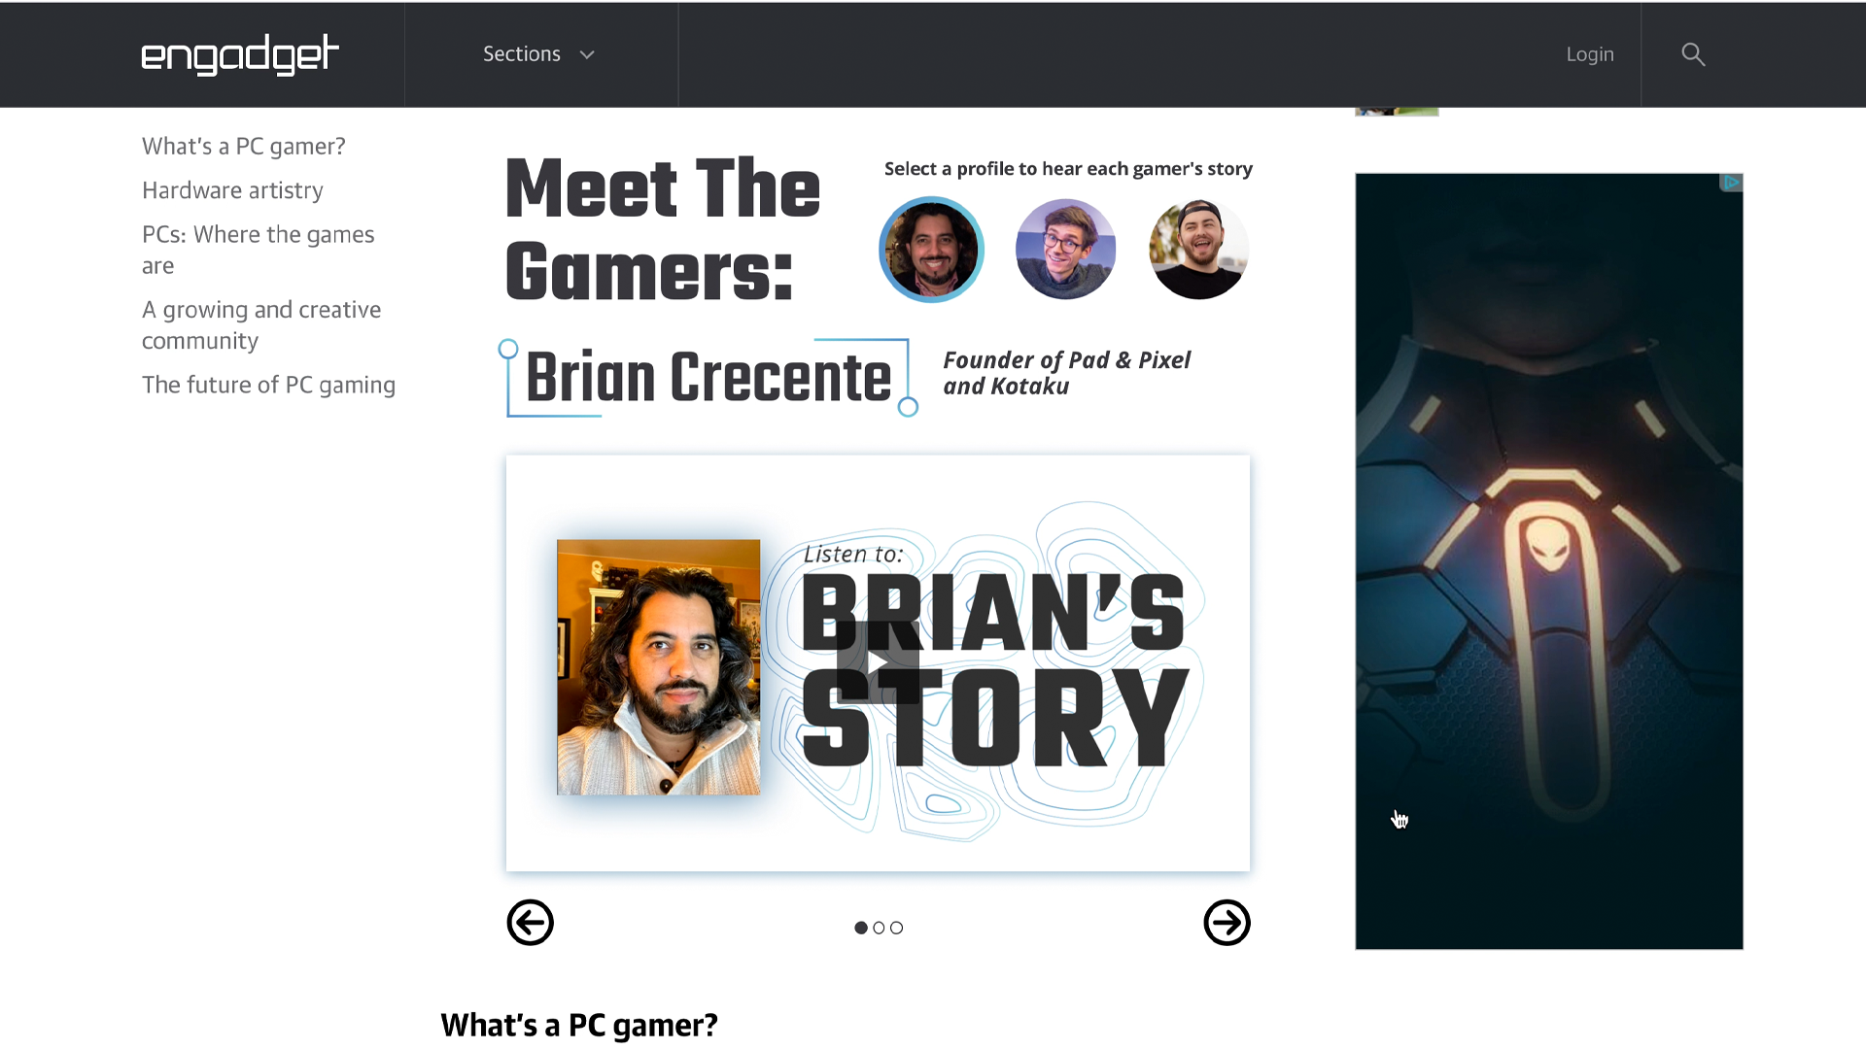
Task: Click the chevron beside Sections
Action: pos(587,55)
